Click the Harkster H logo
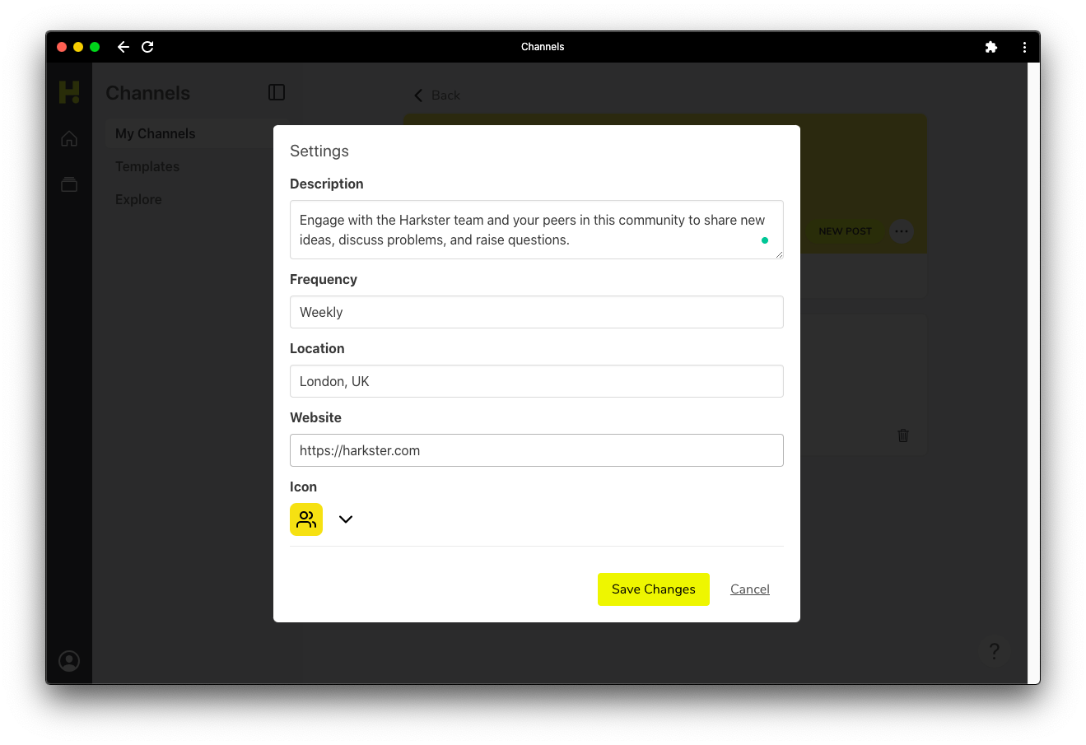This screenshot has width=1086, height=745. pos(69,92)
